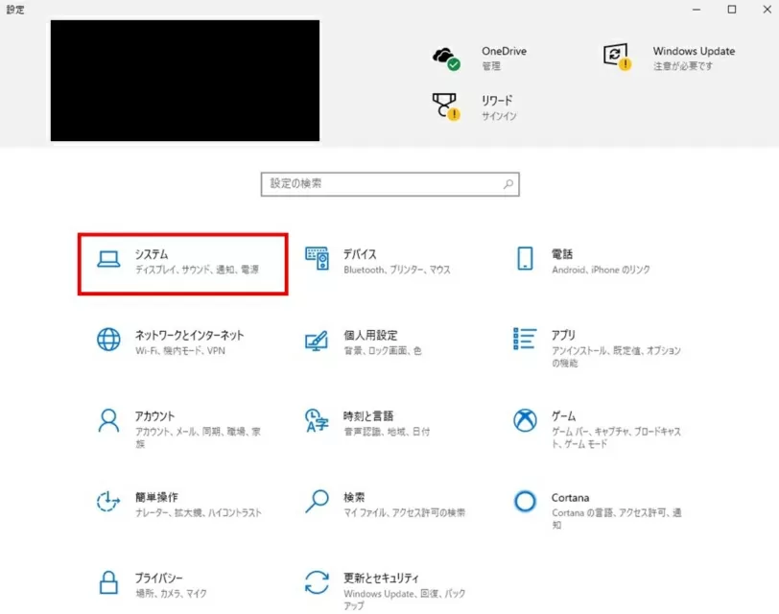Click '背景、ロック画面、色' description
Image resolution: width=779 pixels, height=614 pixels.
pyautogui.click(x=382, y=351)
